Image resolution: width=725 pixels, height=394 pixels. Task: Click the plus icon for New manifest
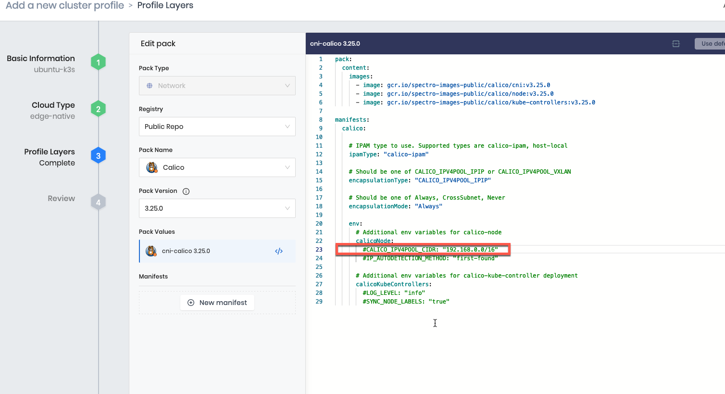(x=191, y=303)
